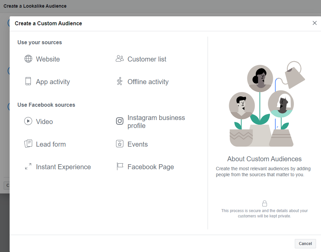Image resolution: width=321 pixels, height=252 pixels.
Task: Open the Website source option
Action: tap(48, 59)
